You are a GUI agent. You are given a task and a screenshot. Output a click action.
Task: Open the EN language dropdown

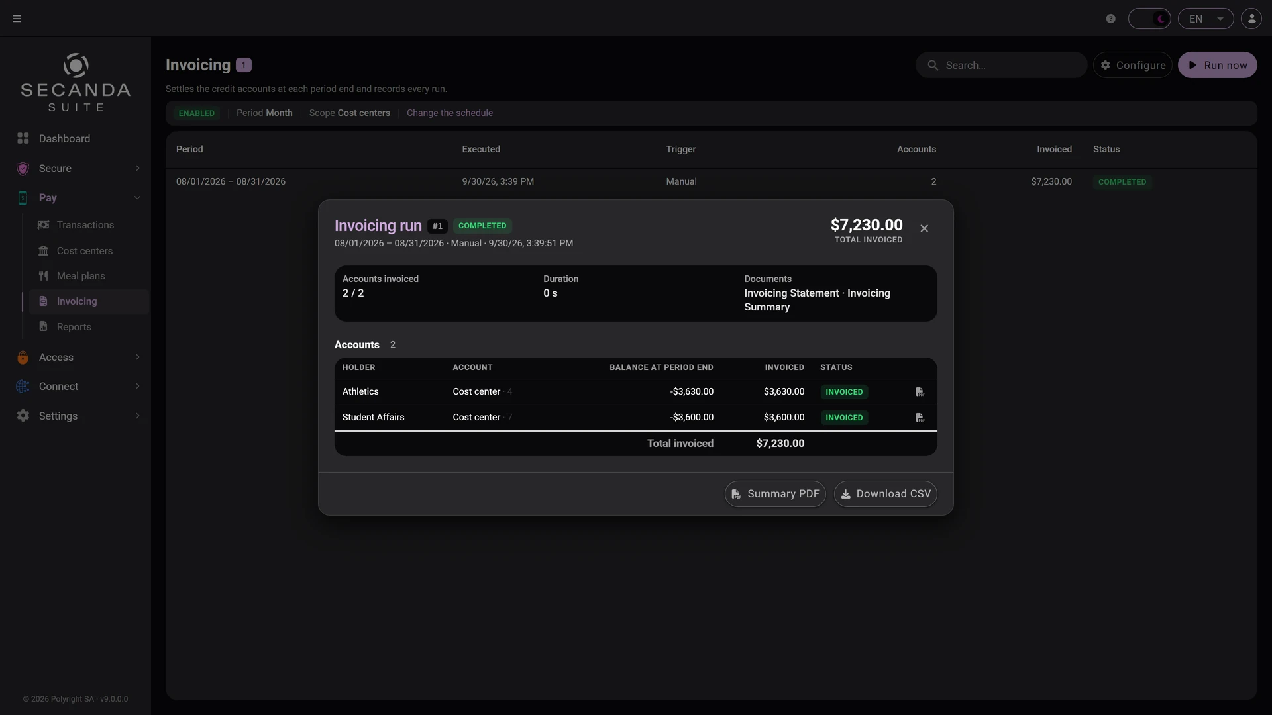click(1206, 19)
